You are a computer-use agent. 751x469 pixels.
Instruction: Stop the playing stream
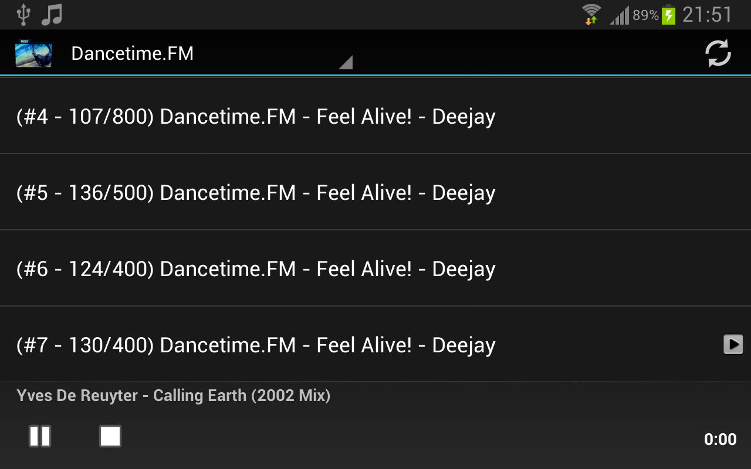coord(110,436)
